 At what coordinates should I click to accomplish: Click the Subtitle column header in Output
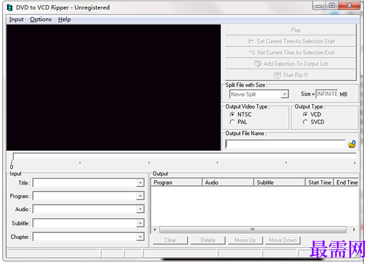(x=279, y=182)
